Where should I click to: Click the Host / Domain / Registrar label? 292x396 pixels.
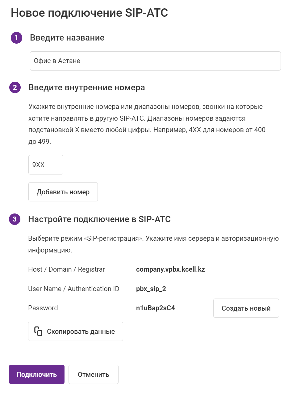pyautogui.click(x=66, y=269)
